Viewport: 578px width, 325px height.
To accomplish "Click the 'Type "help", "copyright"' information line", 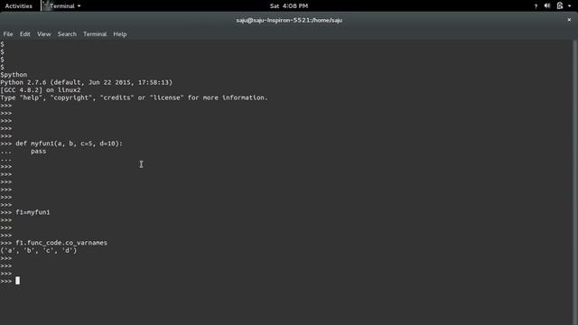I will coord(135,97).
